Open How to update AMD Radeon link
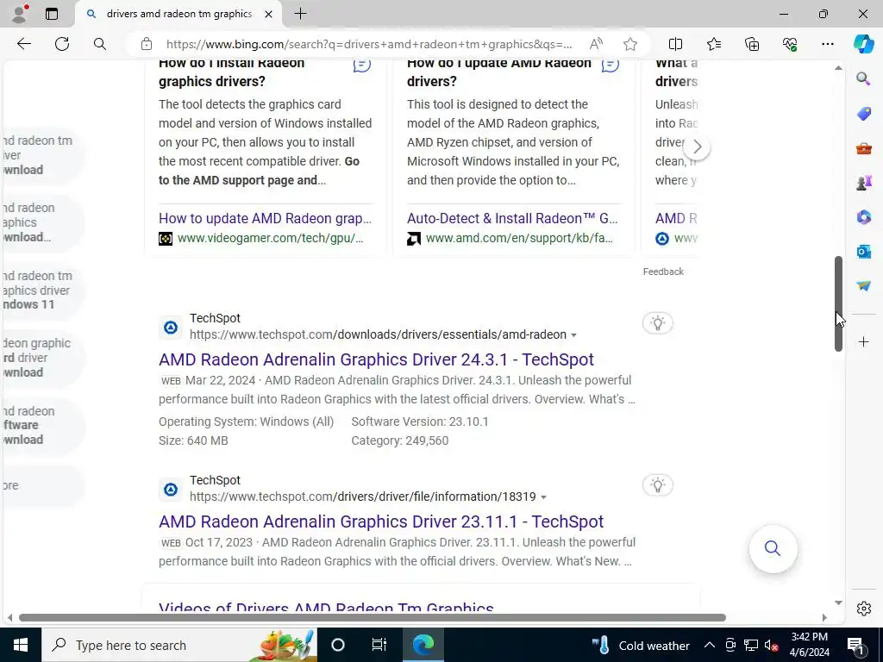Image resolution: width=883 pixels, height=662 pixels. [265, 218]
